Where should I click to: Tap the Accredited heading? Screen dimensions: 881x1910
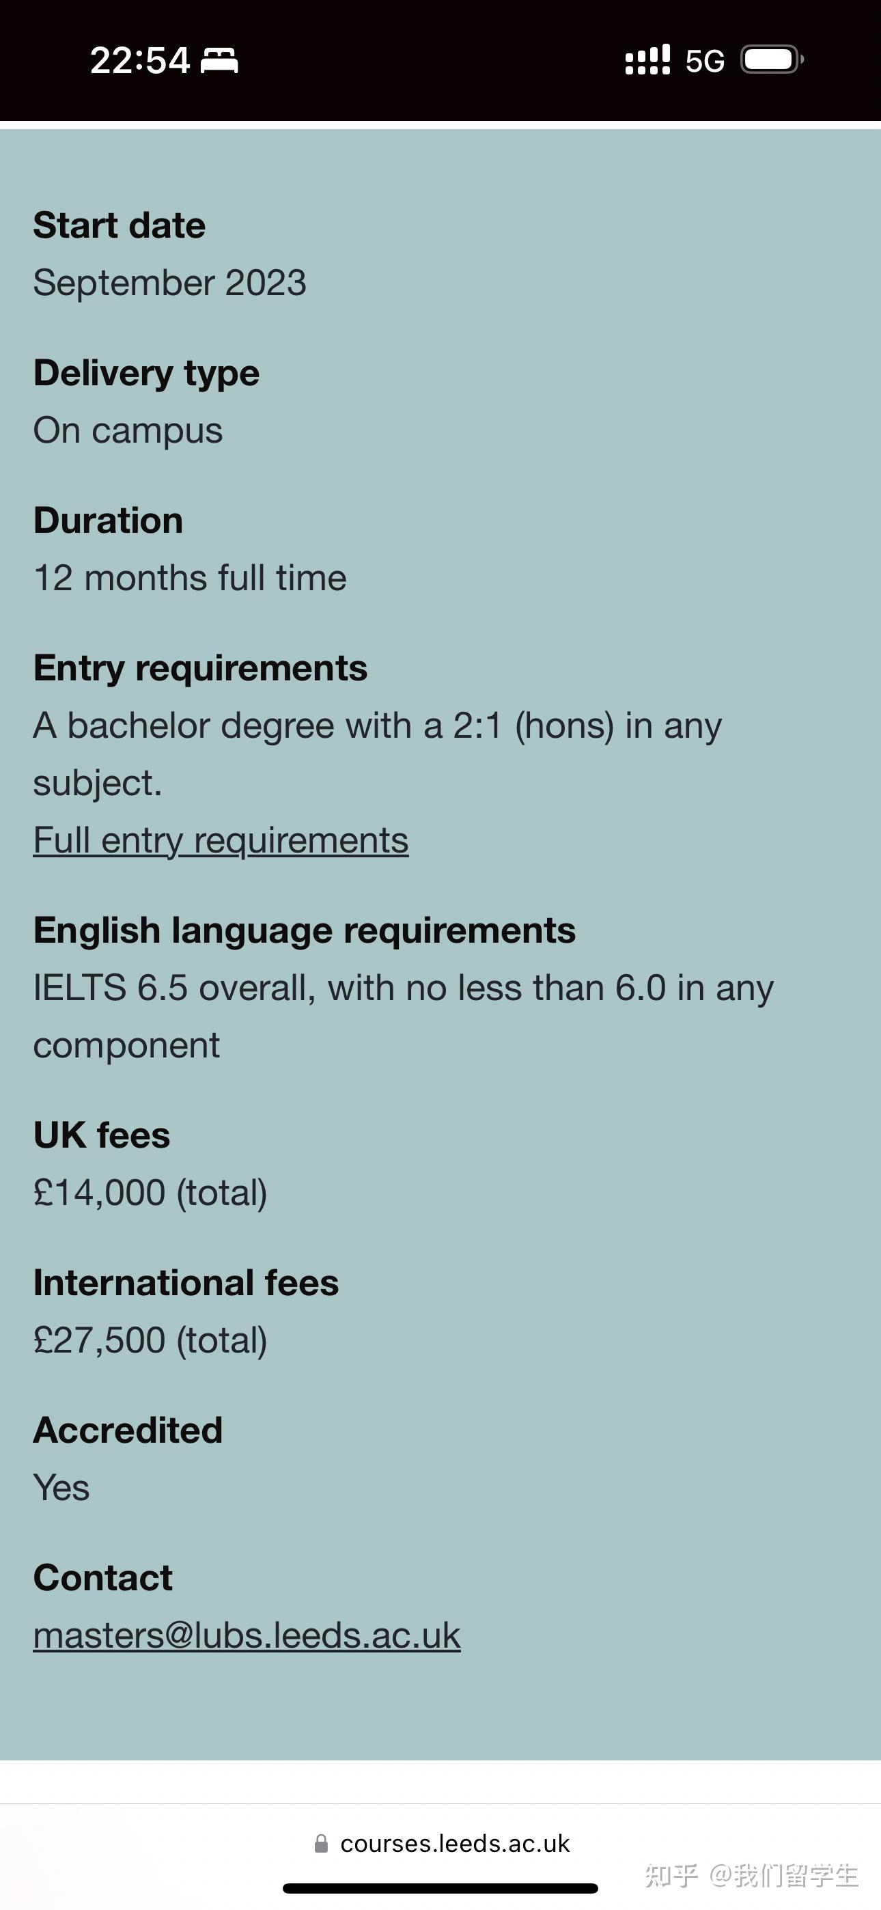128,1430
